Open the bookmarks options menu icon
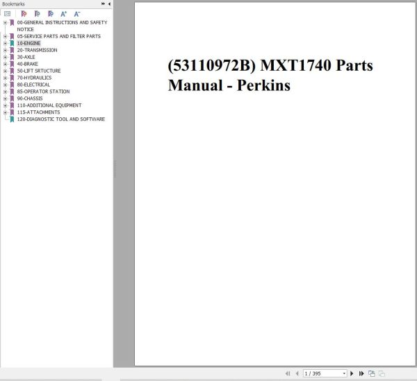Viewport: 417px width, 381px height. (x=7, y=14)
